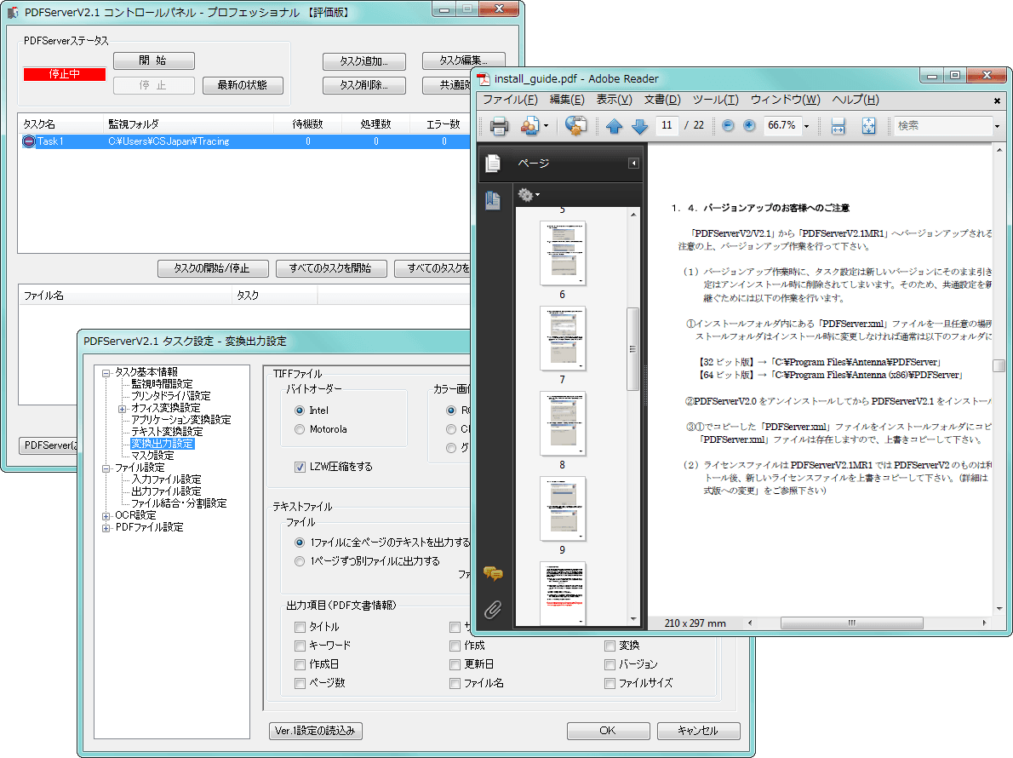The height and width of the screenshot is (758, 1013).
Task: Open the 表示(V) menu
Action: tap(614, 100)
